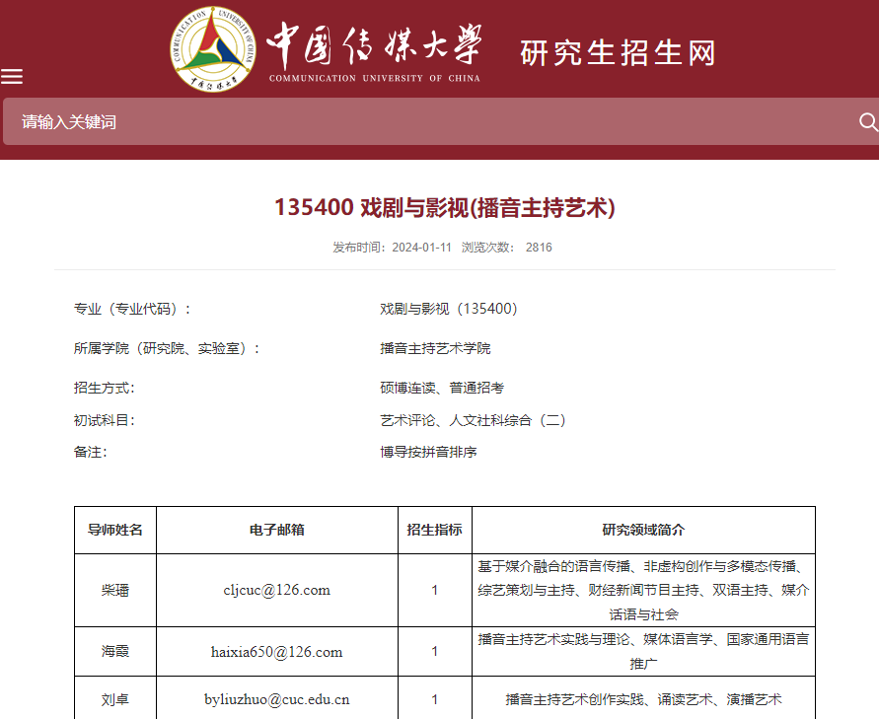Click email byliuzhuo@cuc.edu.cn
The image size is (879, 719).
pos(276,699)
